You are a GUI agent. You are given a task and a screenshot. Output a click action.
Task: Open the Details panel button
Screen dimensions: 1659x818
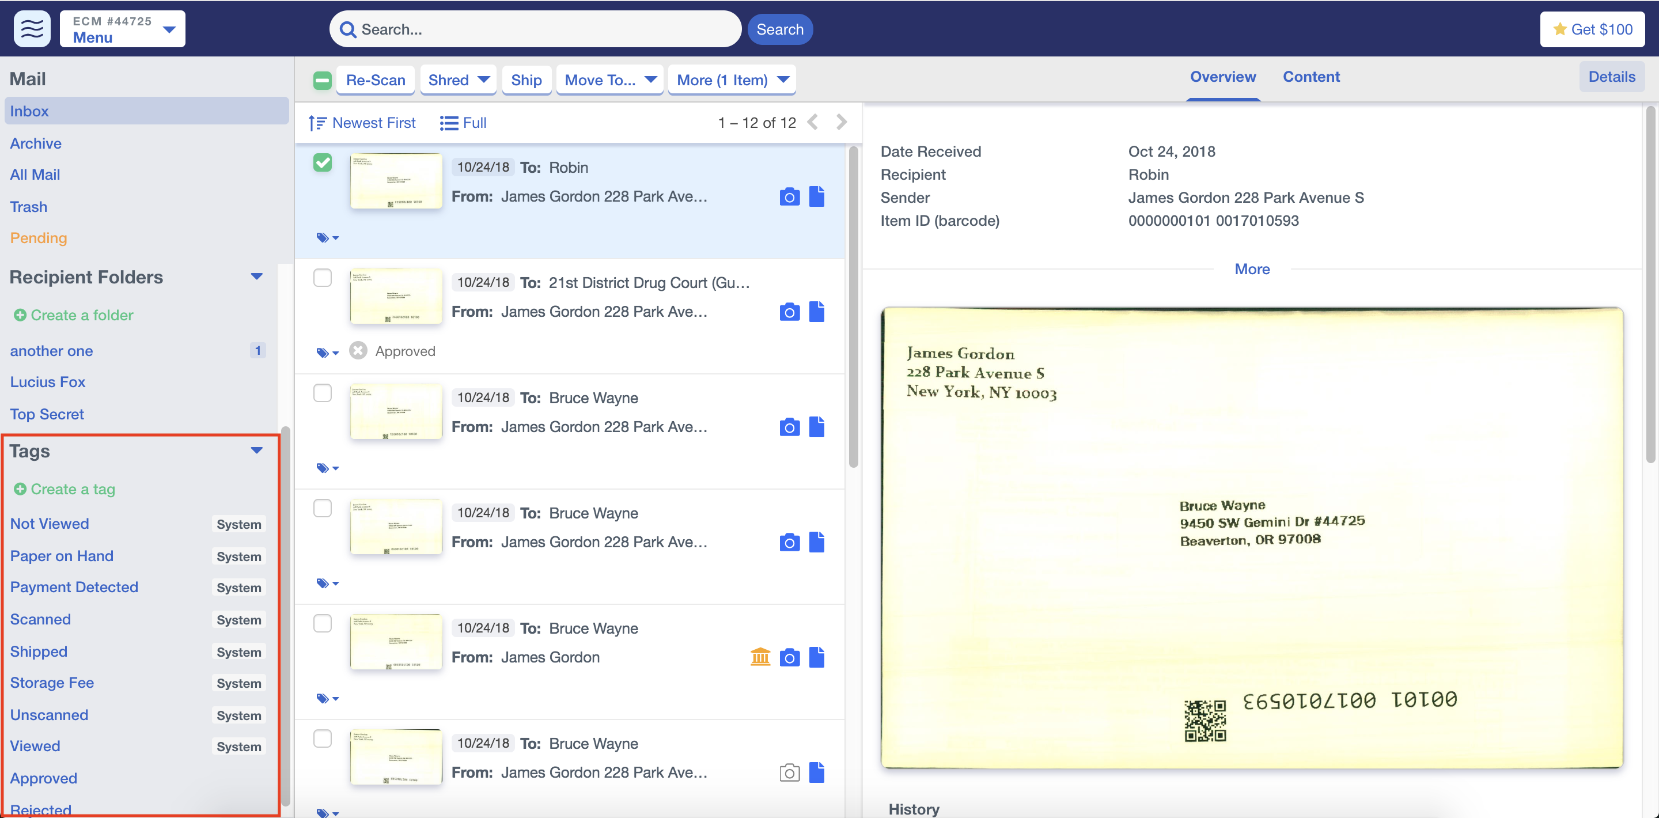coord(1611,77)
